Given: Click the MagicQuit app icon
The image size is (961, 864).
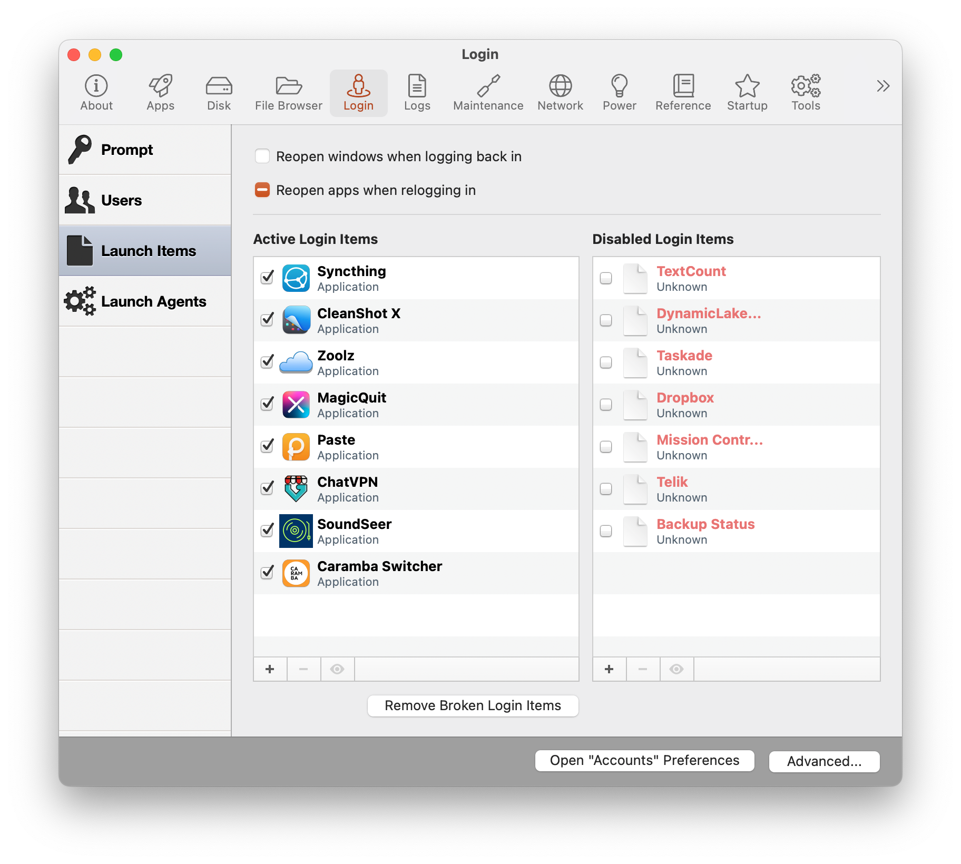Looking at the screenshot, I should (x=296, y=405).
